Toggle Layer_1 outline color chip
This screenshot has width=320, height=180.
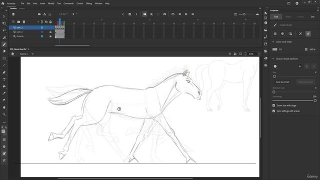[42, 27]
